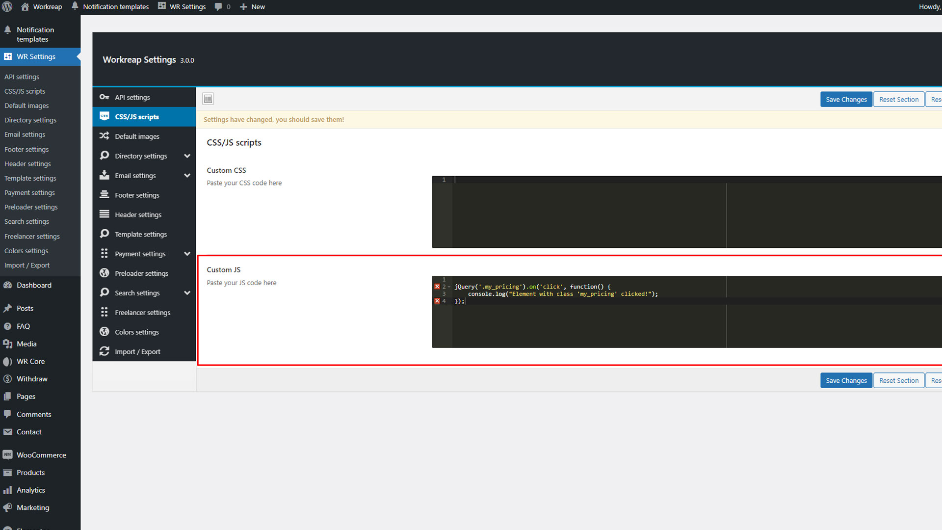Viewport: 942px width, 530px height.
Task: Click top Save Changes button
Action: [x=846, y=99]
